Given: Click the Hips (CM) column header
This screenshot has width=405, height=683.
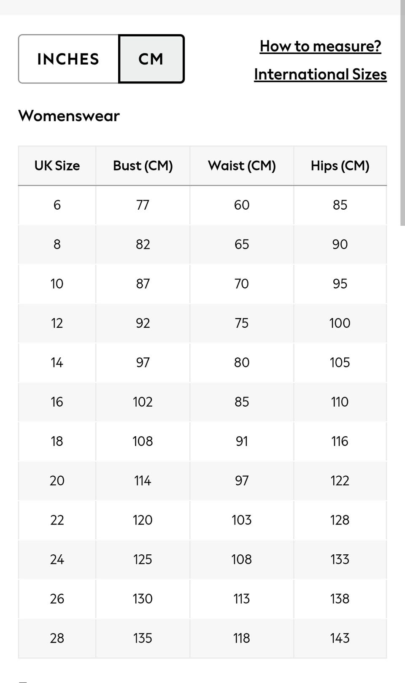Looking at the screenshot, I should [x=340, y=166].
